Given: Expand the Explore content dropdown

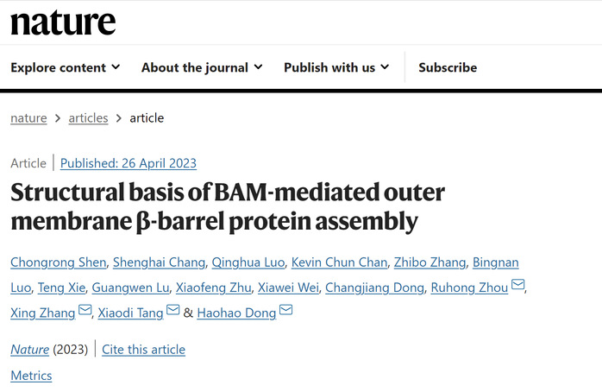Looking at the screenshot, I should click(x=66, y=67).
